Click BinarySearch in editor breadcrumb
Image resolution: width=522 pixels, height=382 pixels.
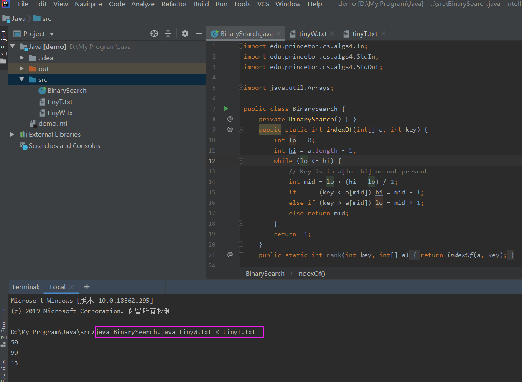(265, 273)
